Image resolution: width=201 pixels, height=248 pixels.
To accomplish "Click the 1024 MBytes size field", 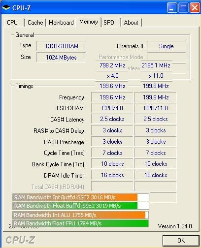I will pos(61,58).
